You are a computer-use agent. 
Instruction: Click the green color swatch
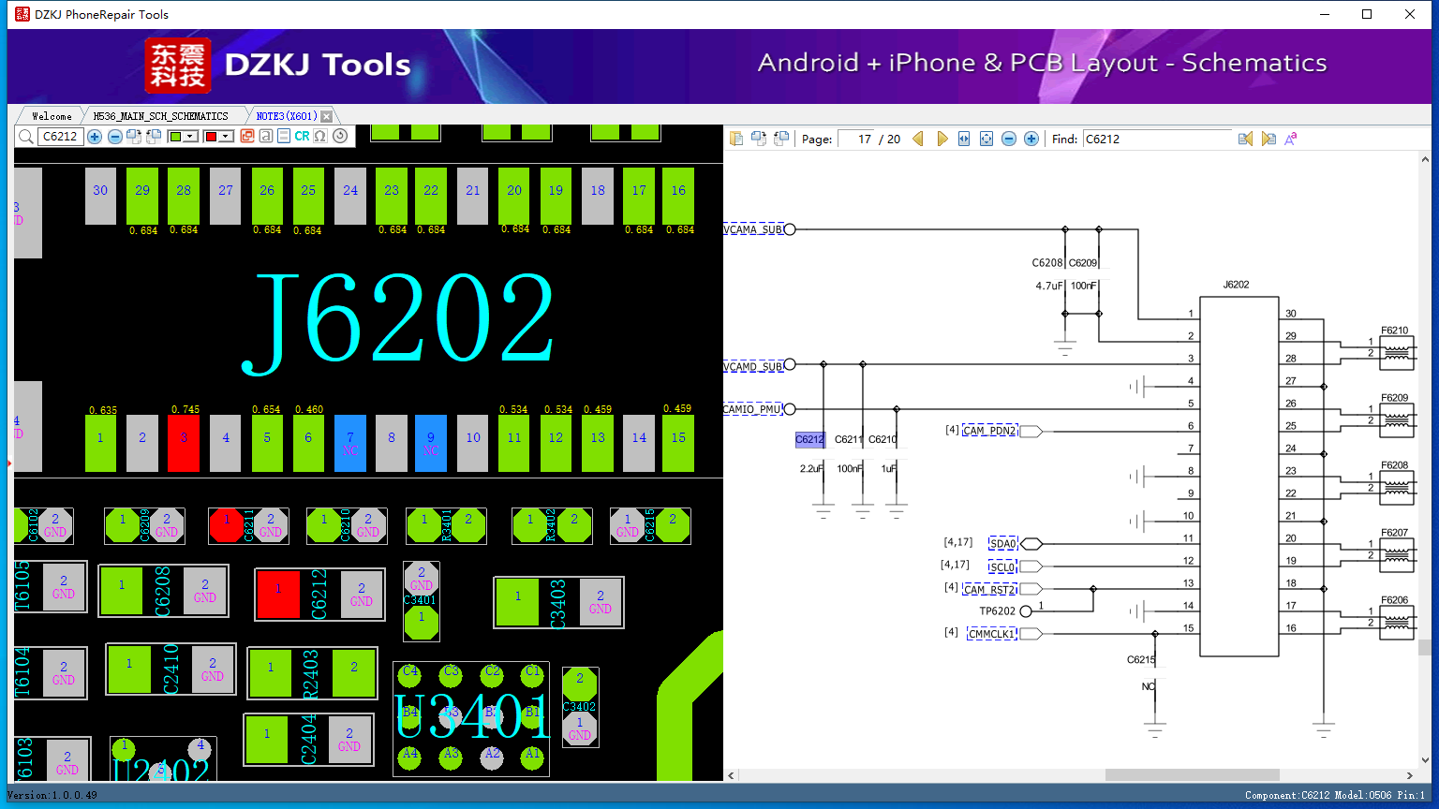point(175,137)
